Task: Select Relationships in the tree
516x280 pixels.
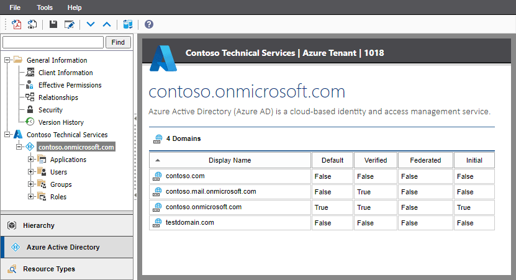Action: 58,97
